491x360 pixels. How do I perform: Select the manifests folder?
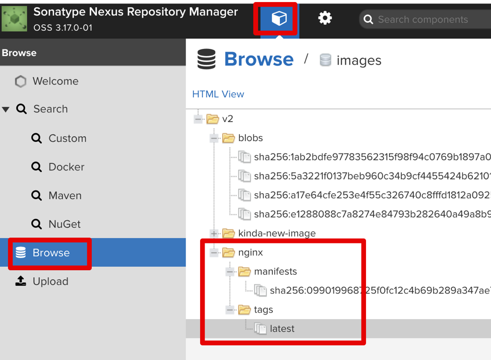(x=275, y=272)
